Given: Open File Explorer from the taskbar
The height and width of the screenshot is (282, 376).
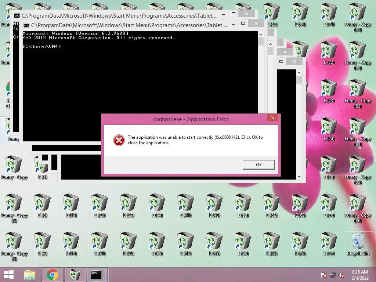Looking at the screenshot, I should 29,275.
